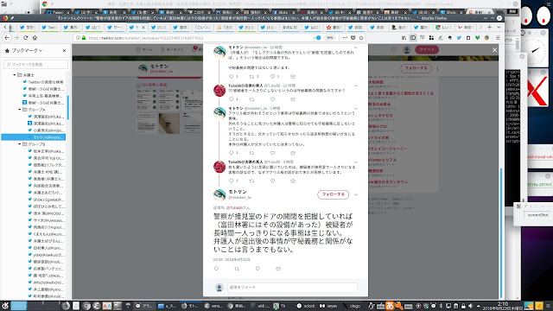Show site information icon in address bar

click(78, 38)
